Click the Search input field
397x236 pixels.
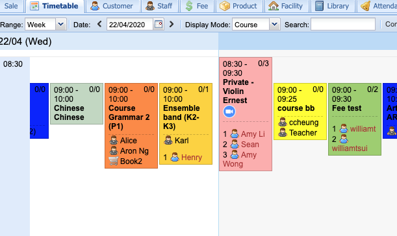point(343,24)
